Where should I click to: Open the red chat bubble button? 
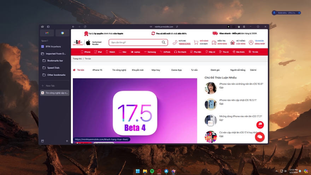[260, 137]
